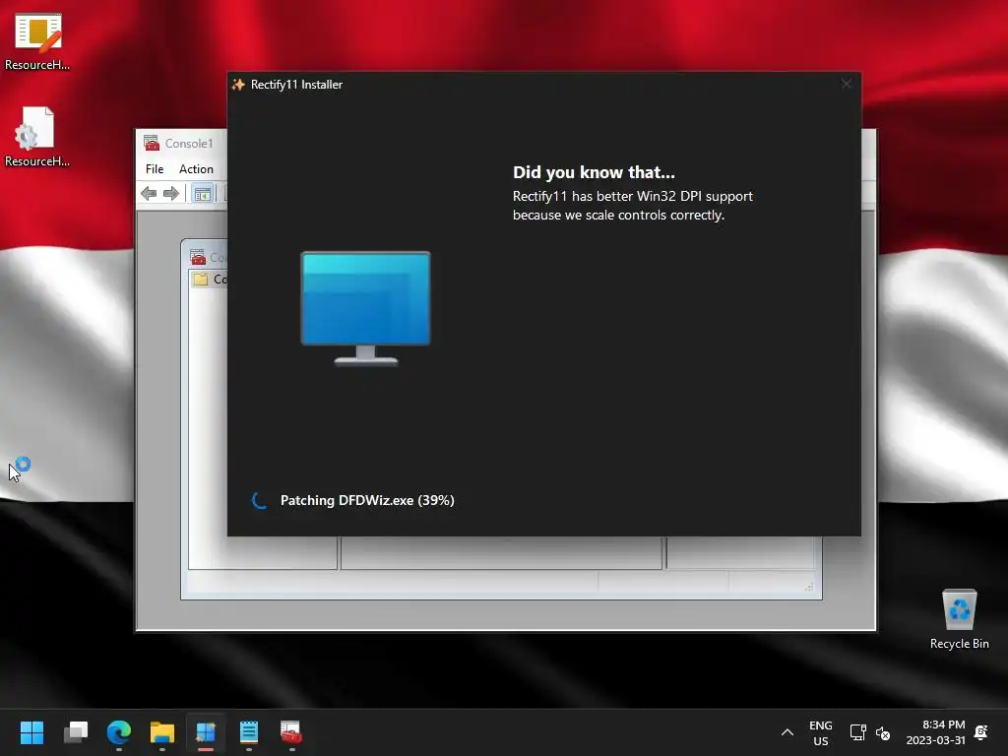This screenshot has width=1008, height=756.
Task: Click the Rectify11 Installer sparkle title icon
Action: coord(238,85)
